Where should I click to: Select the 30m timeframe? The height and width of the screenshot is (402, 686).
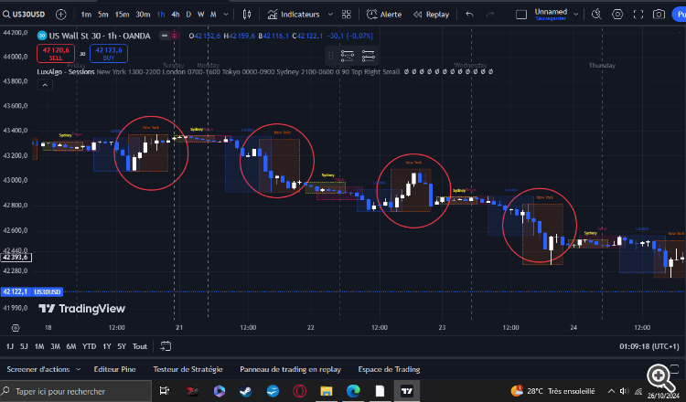(x=143, y=15)
